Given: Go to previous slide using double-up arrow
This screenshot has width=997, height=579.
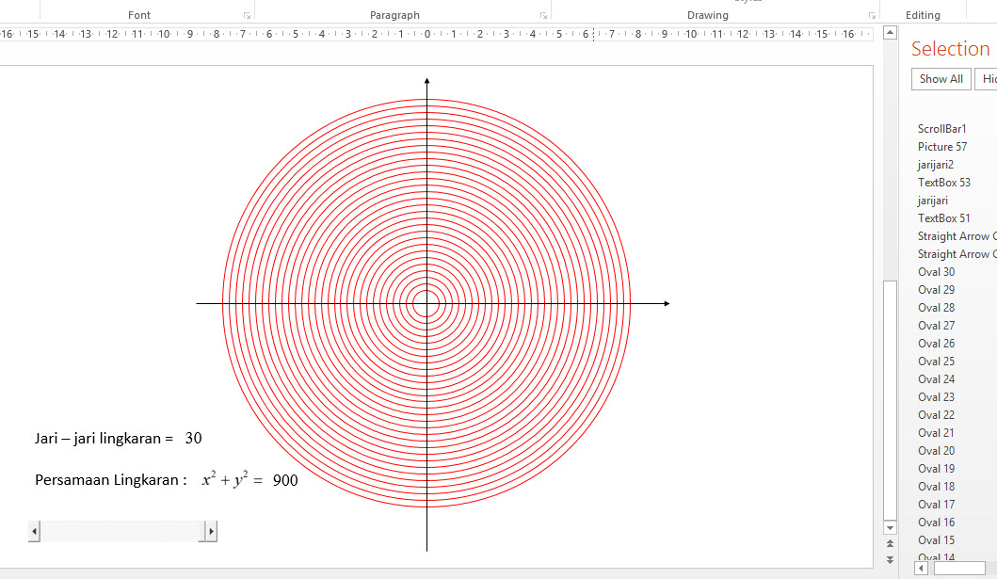Looking at the screenshot, I should [890, 544].
